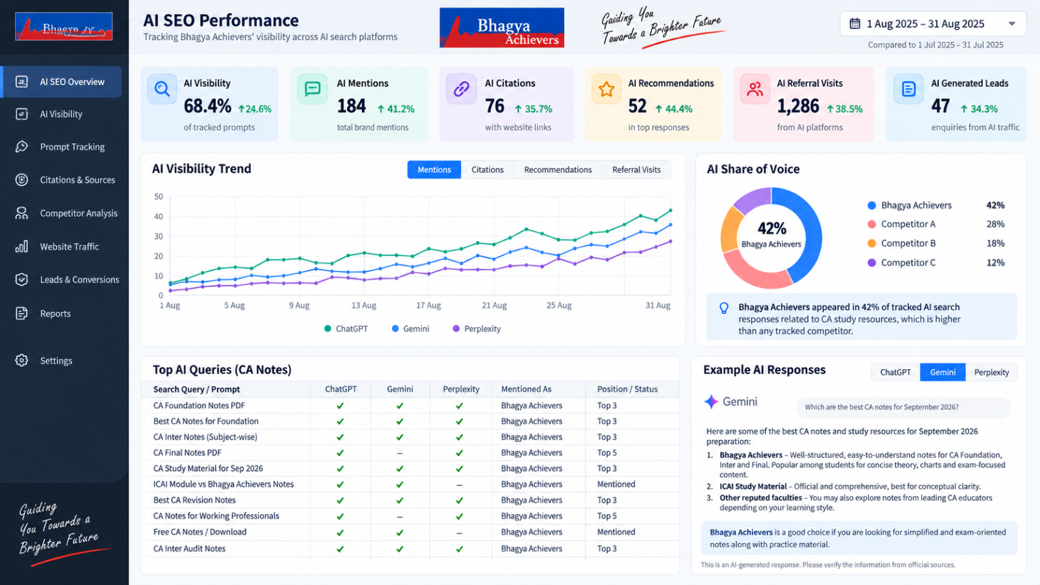Click the Website Traffic bar-chart icon
The width and height of the screenshot is (1040, 585).
click(21, 246)
